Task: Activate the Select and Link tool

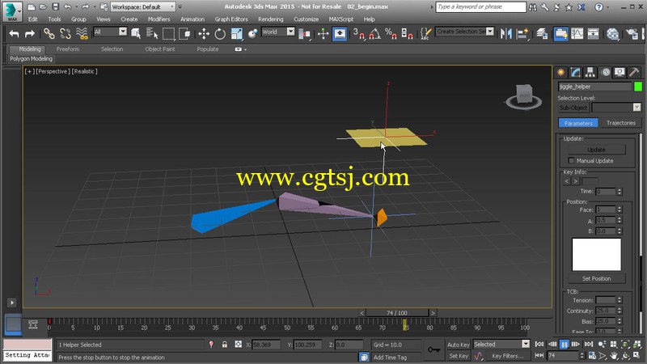Action: [x=49, y=33]
